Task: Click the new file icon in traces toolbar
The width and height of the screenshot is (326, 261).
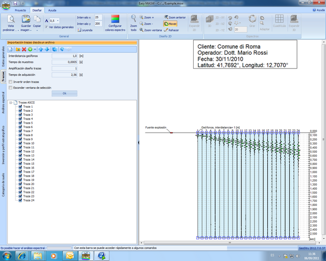Action: [x=10, y=49]
